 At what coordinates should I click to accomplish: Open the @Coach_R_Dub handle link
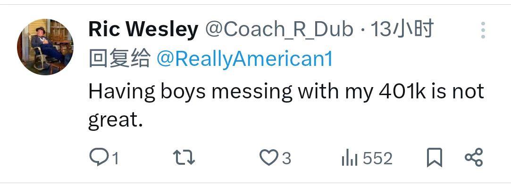click(x=279, y=30)
